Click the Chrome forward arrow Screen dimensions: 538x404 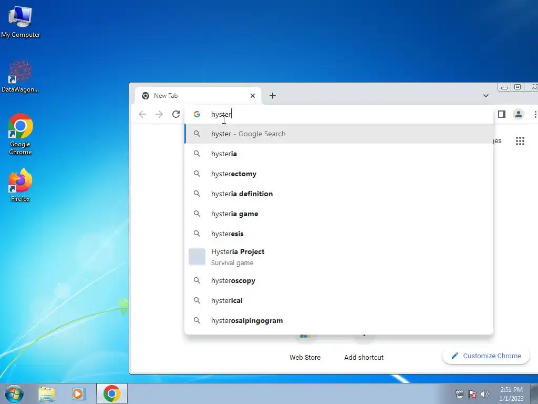click(159, 114)
